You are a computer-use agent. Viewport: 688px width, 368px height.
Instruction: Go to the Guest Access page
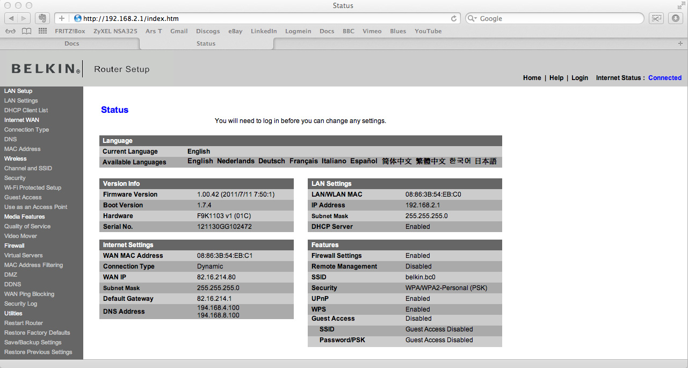tap(23, 197)
